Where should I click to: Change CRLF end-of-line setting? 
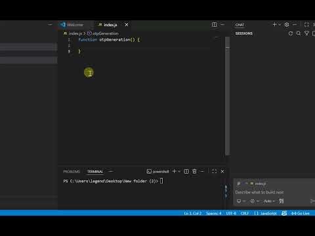pyautogui.click(x=244, y=213)
